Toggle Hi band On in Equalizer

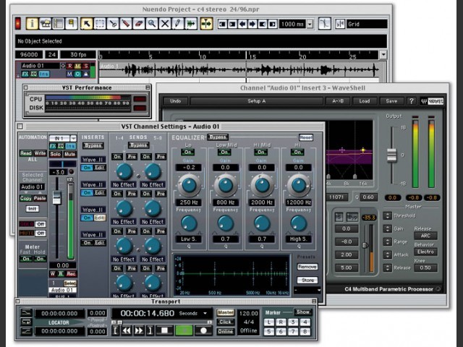pyautogui.click(x=297, y=153)
